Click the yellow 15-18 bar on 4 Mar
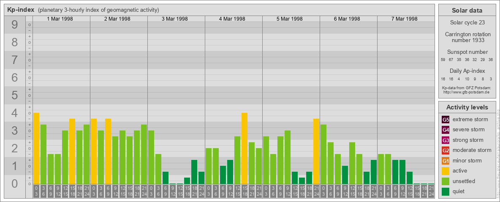The height and width of the screenshot is (202, 500). [x=245, y=148]
